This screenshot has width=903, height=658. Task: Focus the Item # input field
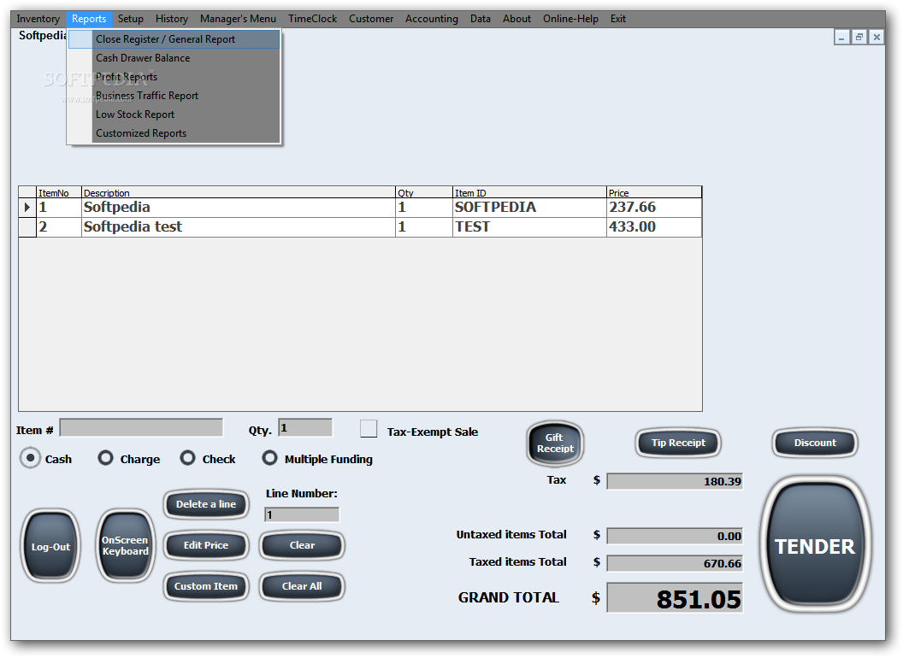[141, 428]
